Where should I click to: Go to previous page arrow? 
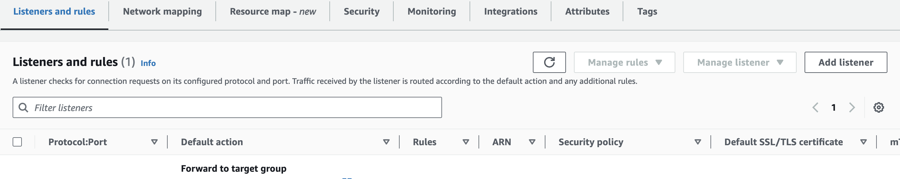(x=815, y=107)
